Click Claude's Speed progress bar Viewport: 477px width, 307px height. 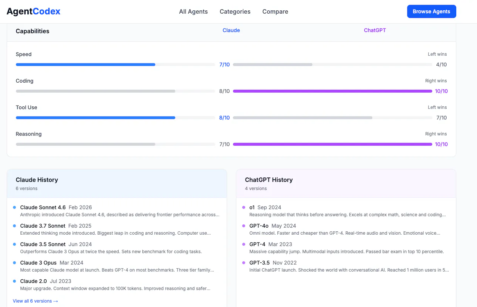tap(115, 65)
